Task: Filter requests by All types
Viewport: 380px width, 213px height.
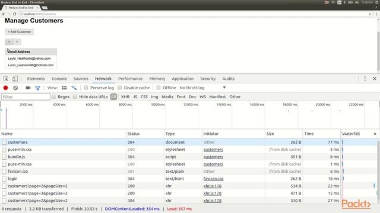Action: pos(113,97)
